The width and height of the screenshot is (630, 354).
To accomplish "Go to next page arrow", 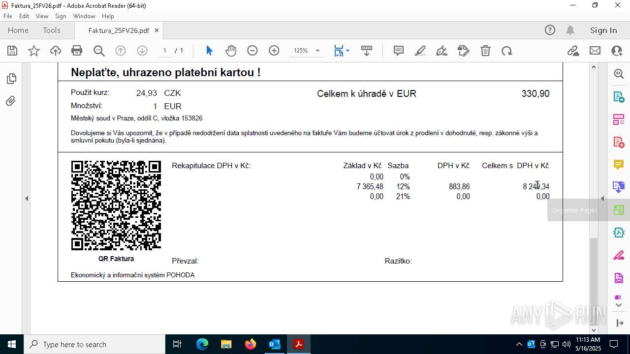I will click(x=142, y=51).
